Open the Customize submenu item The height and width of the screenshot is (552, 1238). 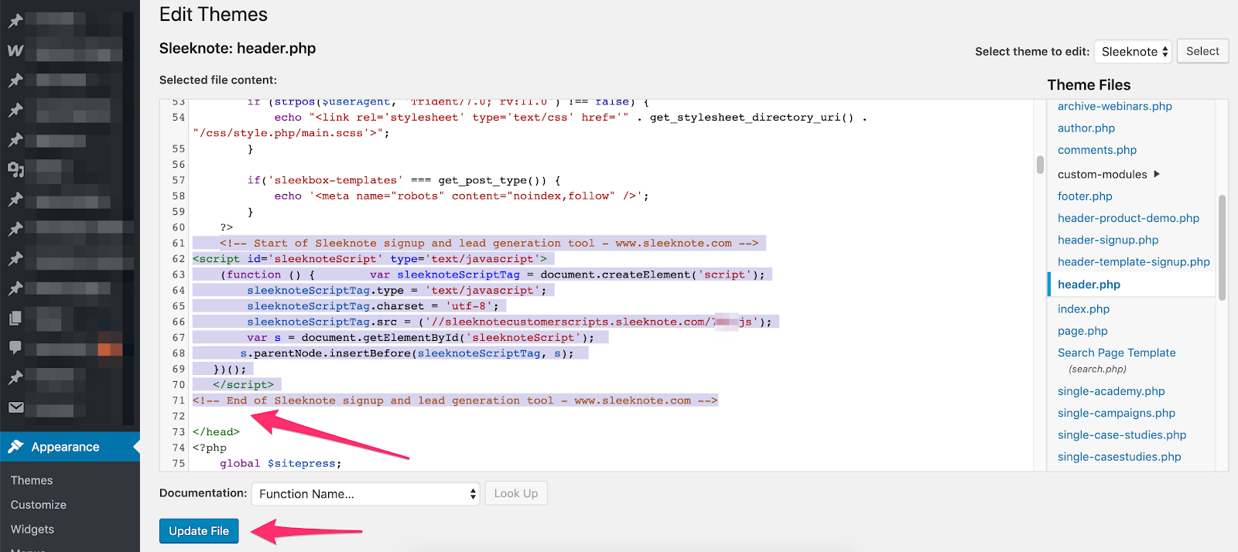point(39,505)
